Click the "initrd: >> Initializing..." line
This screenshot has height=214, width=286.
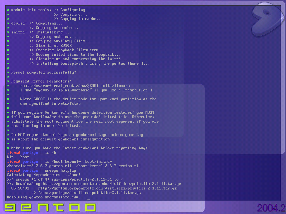pos(38,32)
